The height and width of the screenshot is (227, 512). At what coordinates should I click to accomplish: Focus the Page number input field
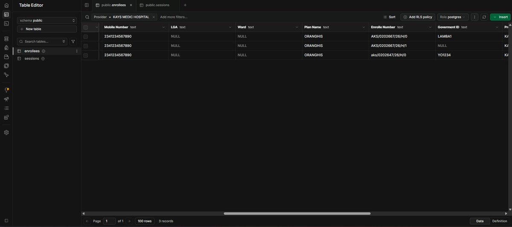pyautogui.click(x=109, y=221)
